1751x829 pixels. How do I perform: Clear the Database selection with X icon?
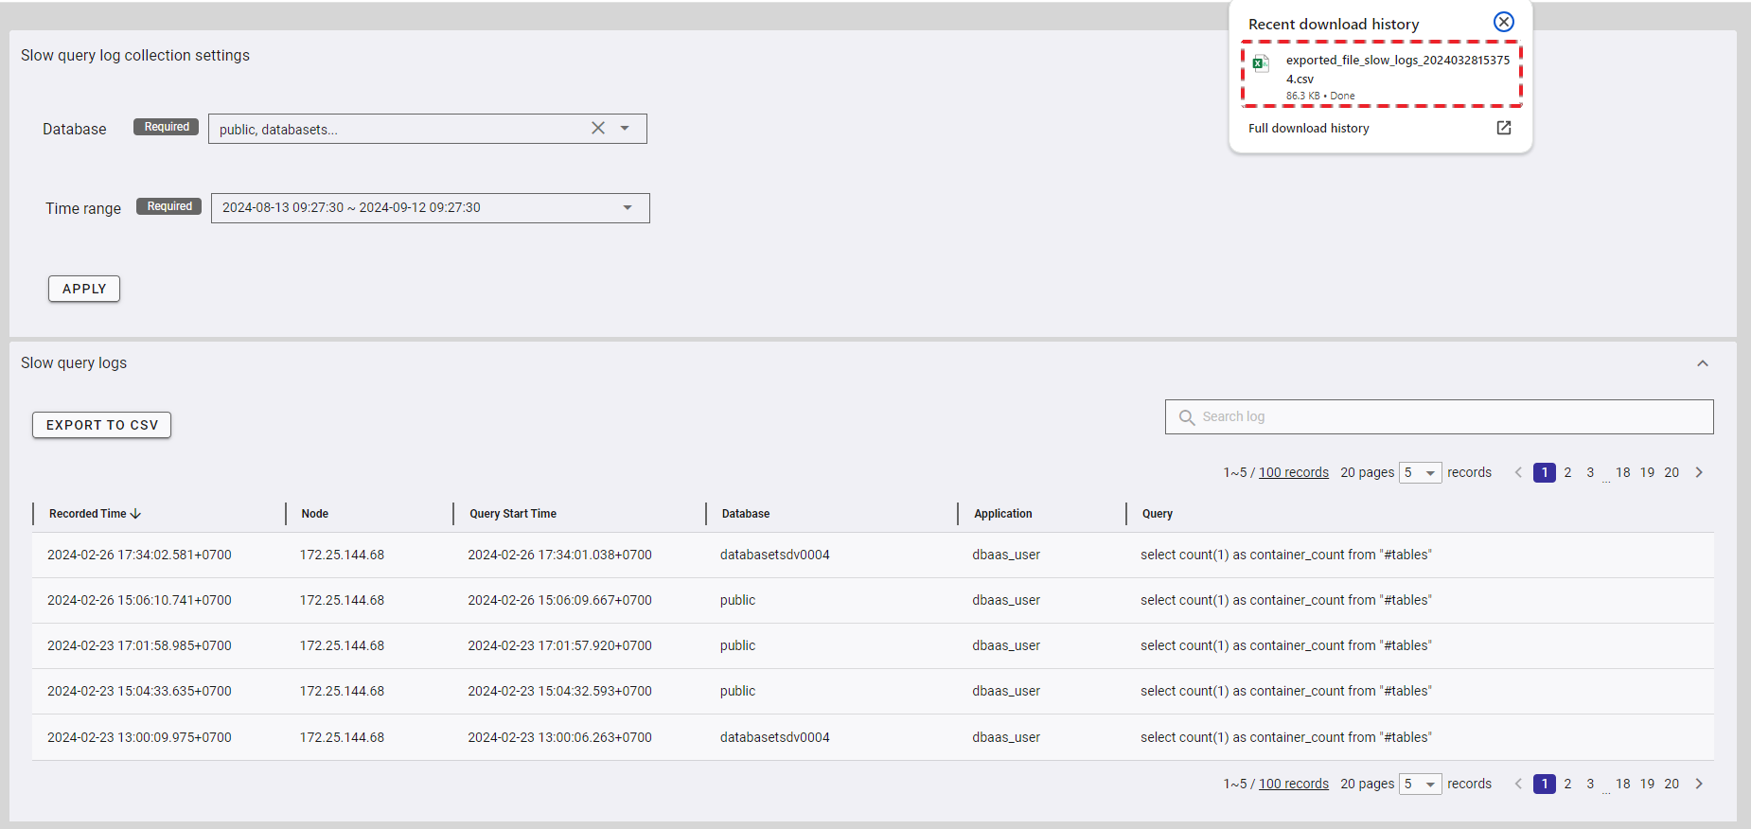click(x=598, y=129)
